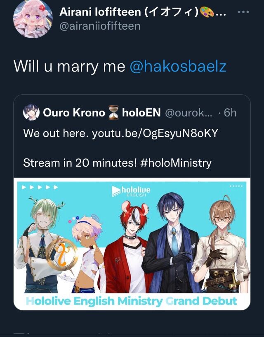Open the youtu.be/OgEsyuN8oKY link

[155, 133]
